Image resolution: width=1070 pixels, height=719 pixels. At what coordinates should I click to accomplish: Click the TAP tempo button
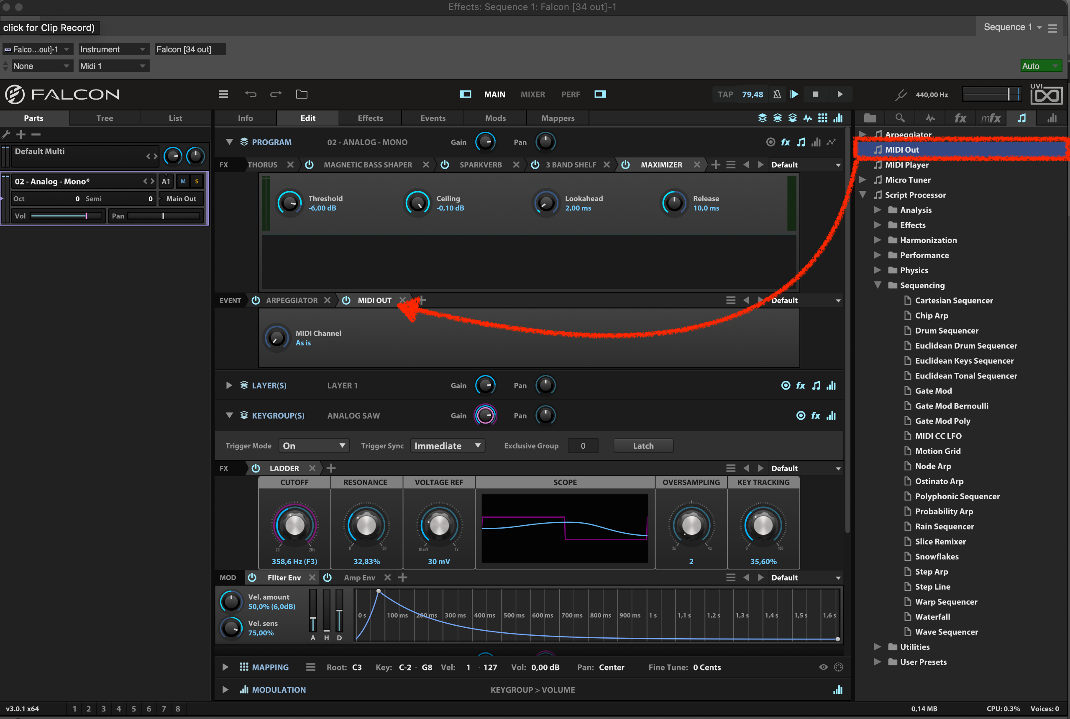coord(725,95)
